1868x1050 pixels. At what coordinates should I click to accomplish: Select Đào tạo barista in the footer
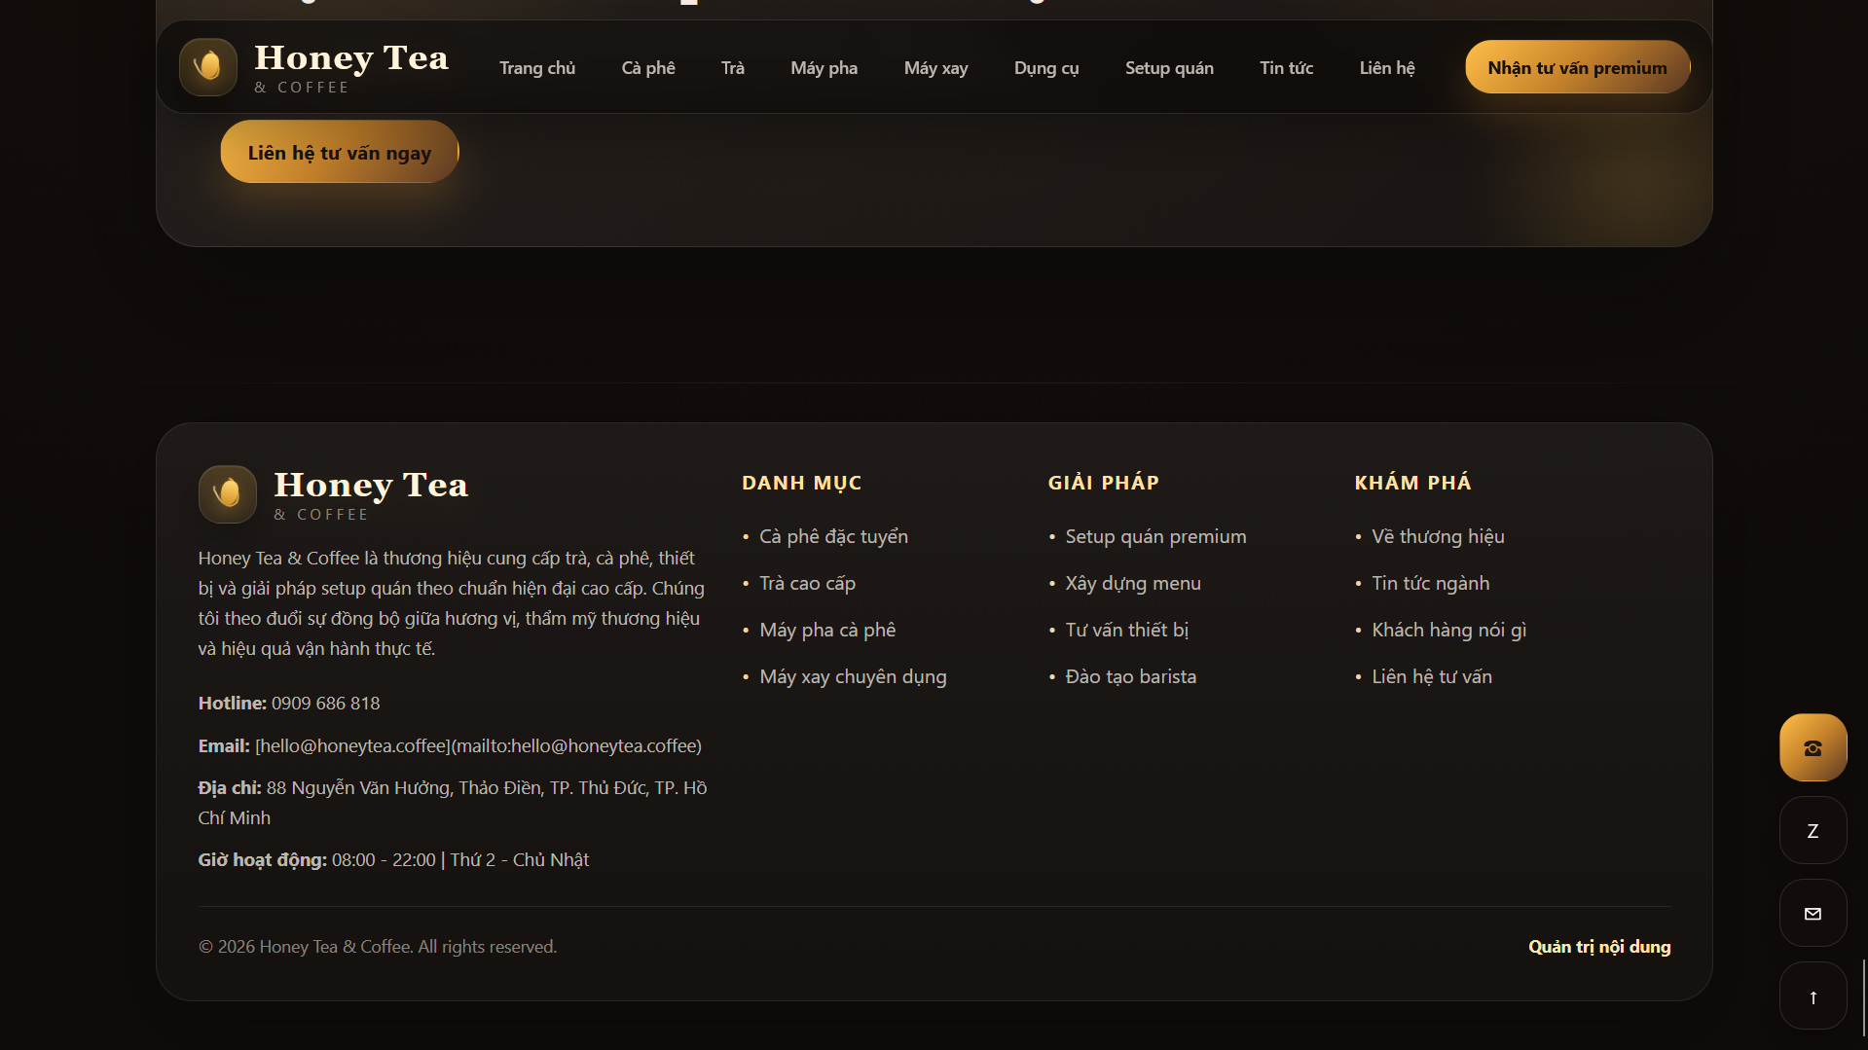pyautogui.click(x=1130, y=675)
